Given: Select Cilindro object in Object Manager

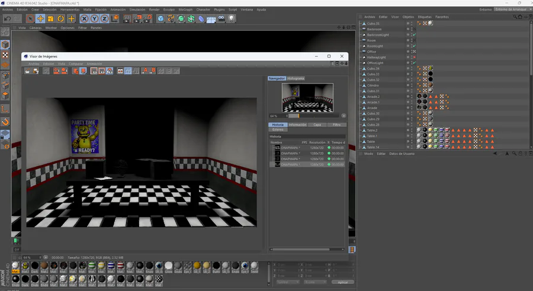Looking at the screenshot, I should [373, 85].
